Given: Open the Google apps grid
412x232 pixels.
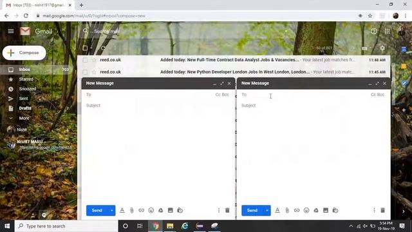Looking at the screenshot, I should (387, 32).
